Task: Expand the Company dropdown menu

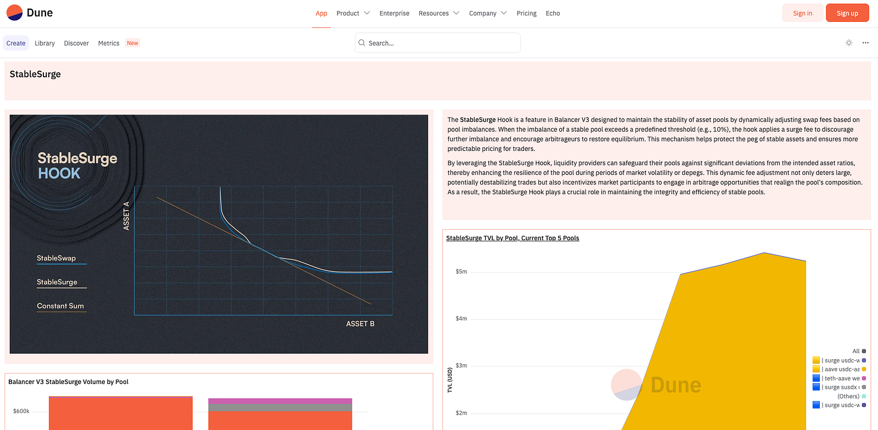Action: (488, 13)
